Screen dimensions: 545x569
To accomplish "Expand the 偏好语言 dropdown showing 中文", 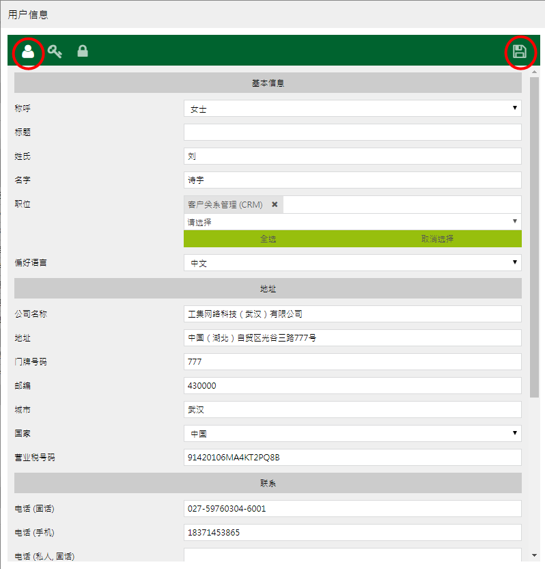I will coord(352,263).
